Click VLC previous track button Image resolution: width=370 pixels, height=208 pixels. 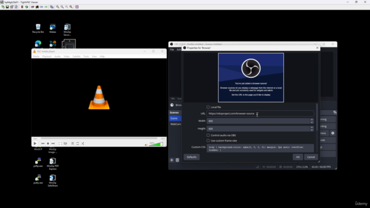(43, 143)
